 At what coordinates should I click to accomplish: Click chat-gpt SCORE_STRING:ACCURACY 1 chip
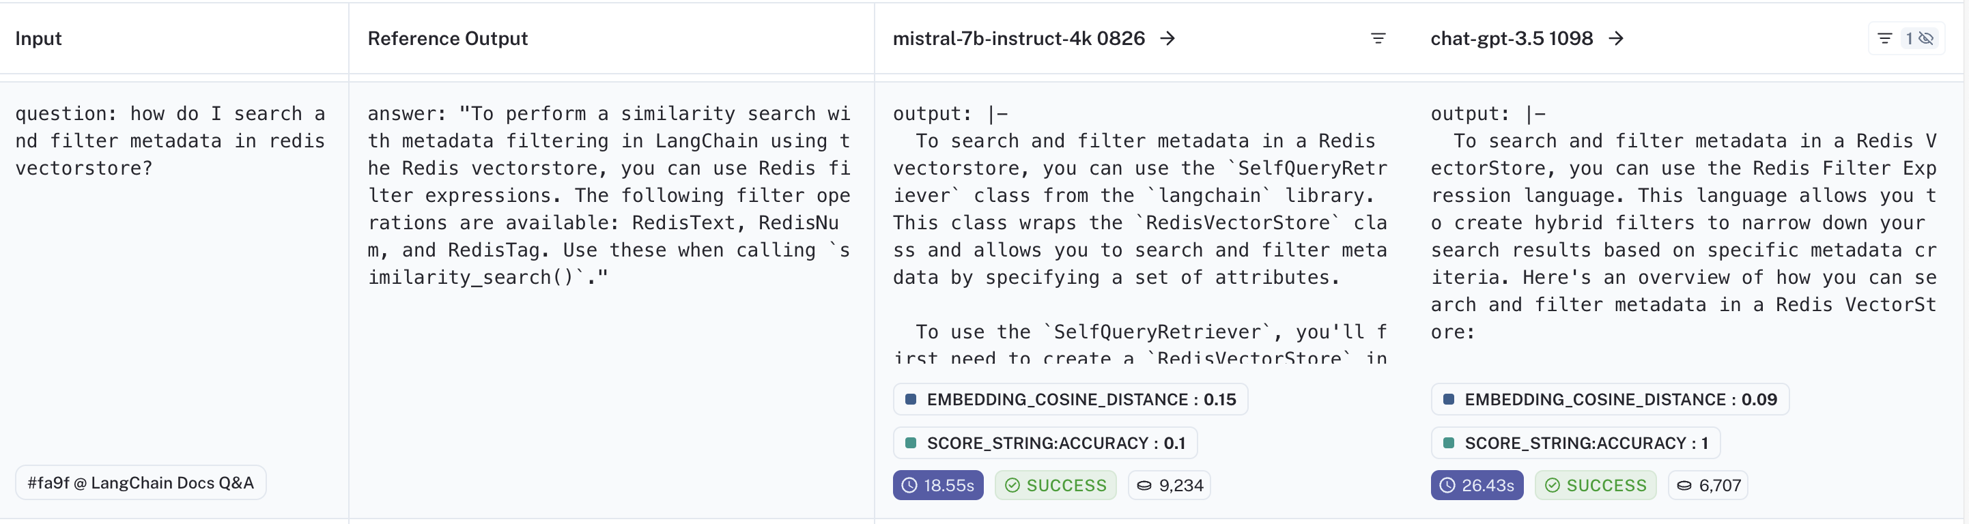(x=1574, y=443)
